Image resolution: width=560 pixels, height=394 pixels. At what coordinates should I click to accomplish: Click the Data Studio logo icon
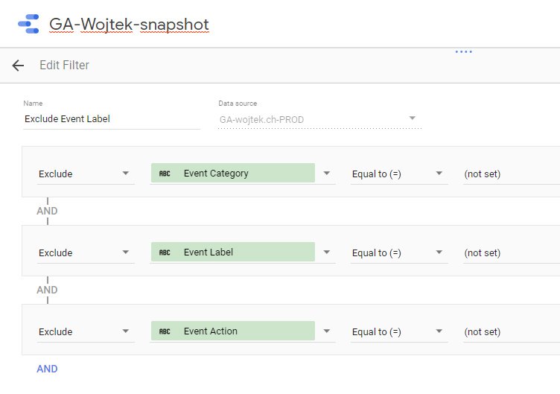[x=28, y=24]
